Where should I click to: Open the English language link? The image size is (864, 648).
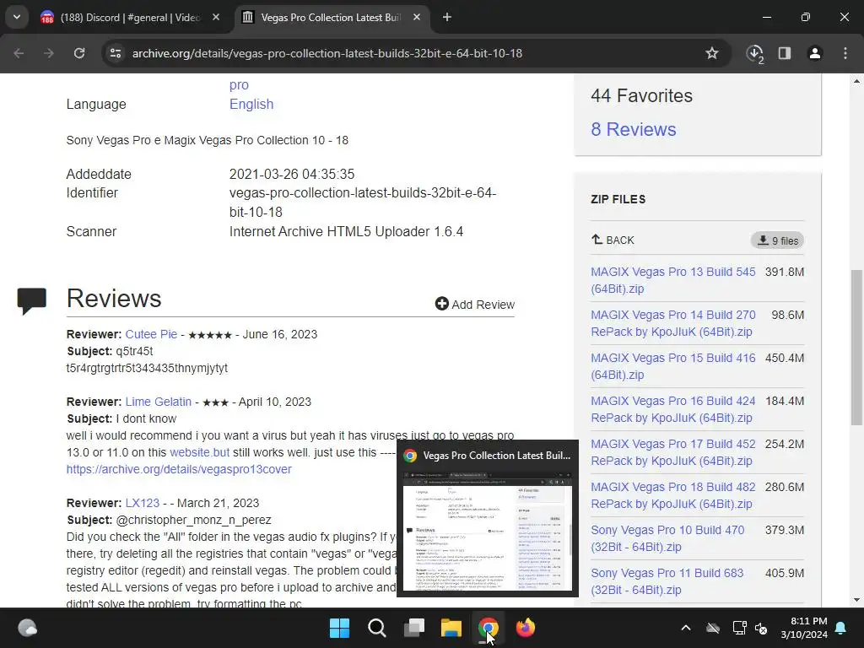(251, 104)
